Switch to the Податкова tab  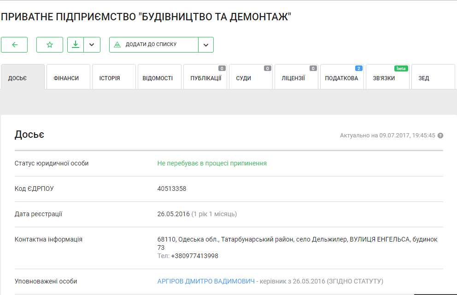coord(341,78)
